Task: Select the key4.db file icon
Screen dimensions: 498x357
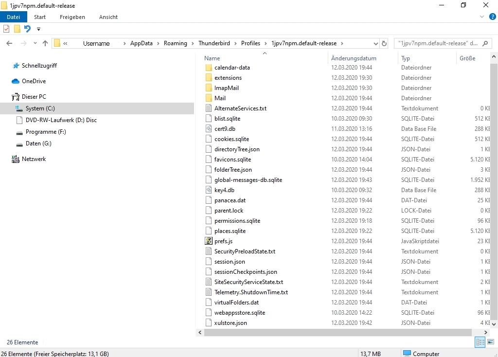Action: click(x=209, y=190)
